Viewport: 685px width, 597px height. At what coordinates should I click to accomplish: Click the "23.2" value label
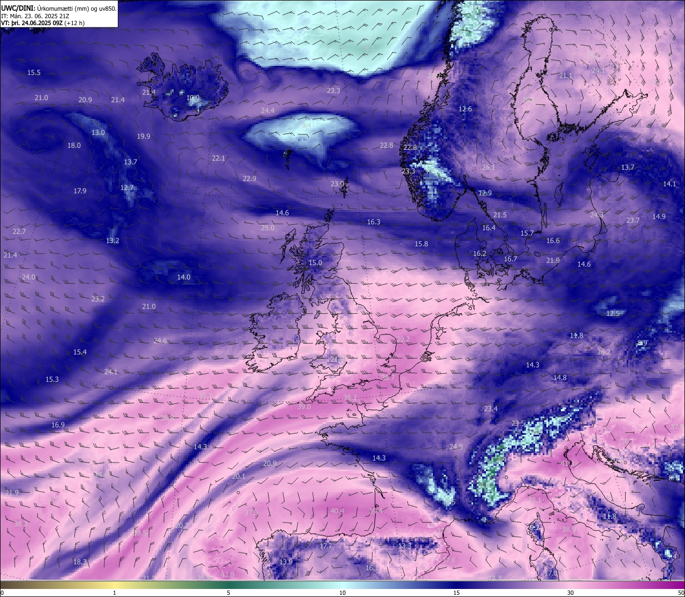(x=98, y=299)
